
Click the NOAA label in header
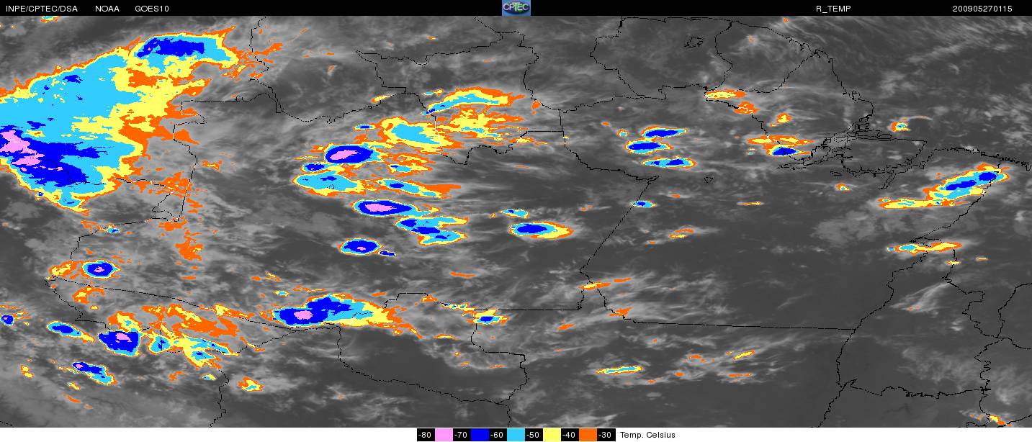[x=107, y=9]
